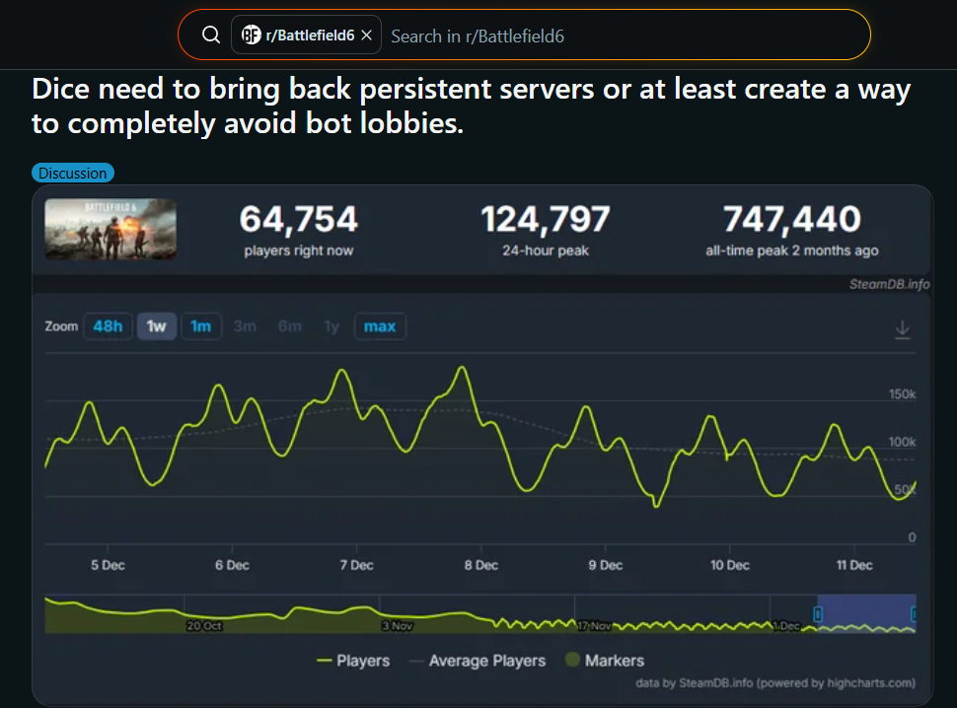Click the 100k axis label

pos(902,442)
